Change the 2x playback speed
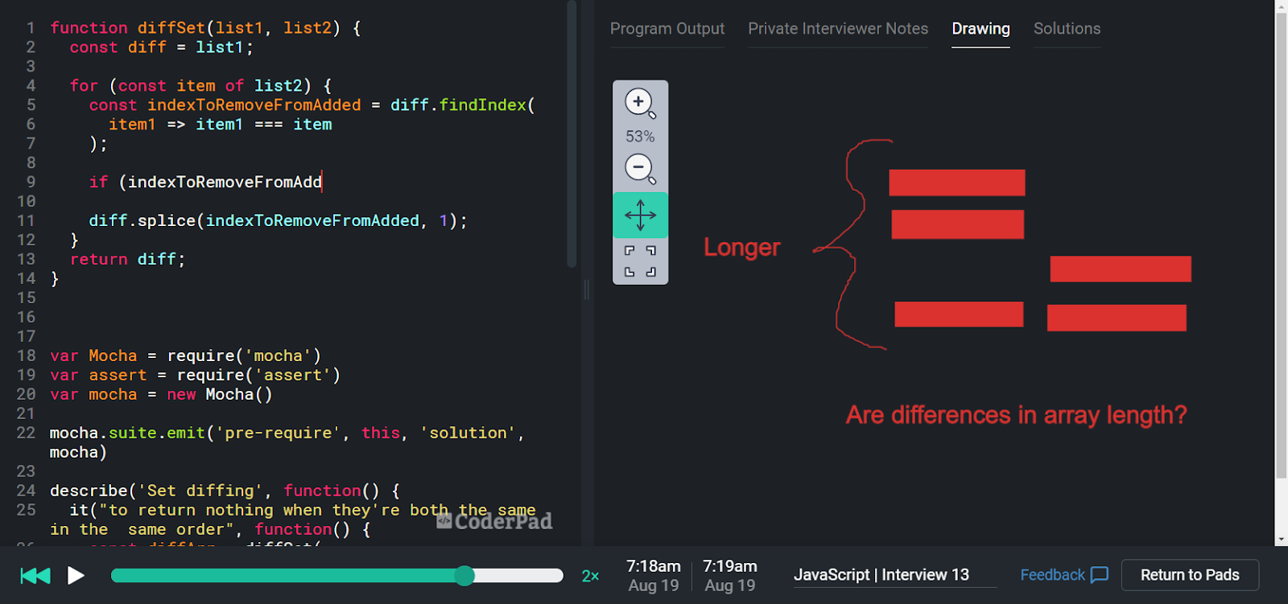This screenshot has width=1288, height=604. pyautogui.click(x=590, y=576)
